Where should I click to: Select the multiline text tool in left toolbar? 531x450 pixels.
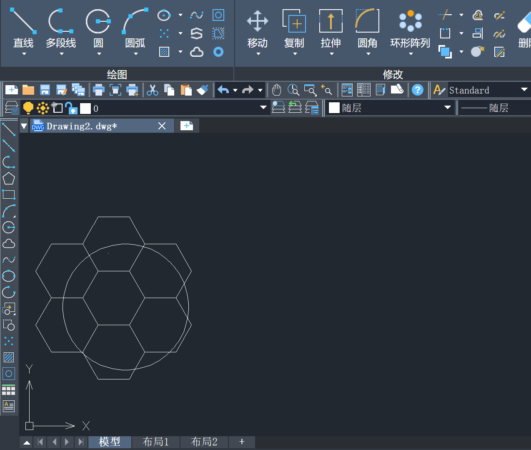click(x=9, y=406)
